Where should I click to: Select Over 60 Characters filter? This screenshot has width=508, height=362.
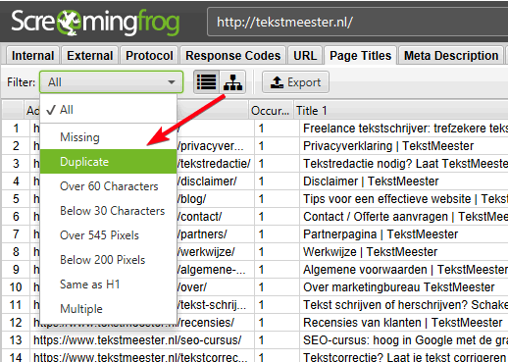pos(108,186)
